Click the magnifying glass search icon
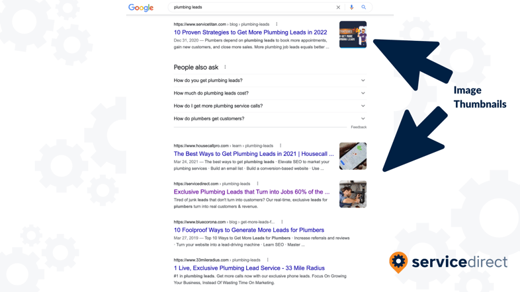 click(x=364, y=7)
